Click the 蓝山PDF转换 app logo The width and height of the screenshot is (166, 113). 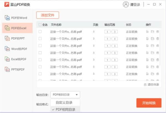click(x=6, y=5)
